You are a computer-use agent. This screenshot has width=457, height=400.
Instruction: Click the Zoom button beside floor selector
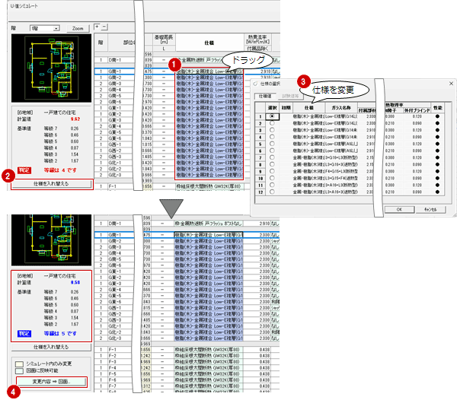click(77, 27)
